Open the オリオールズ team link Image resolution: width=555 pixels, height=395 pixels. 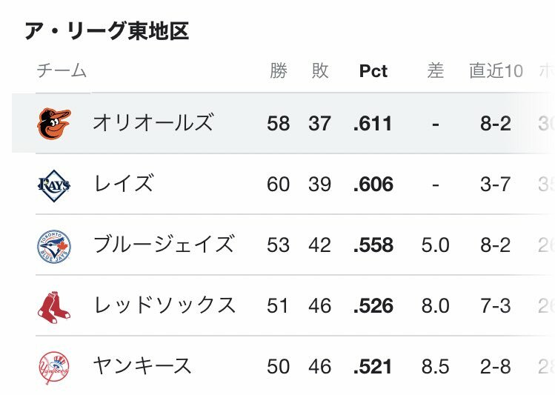153,123
